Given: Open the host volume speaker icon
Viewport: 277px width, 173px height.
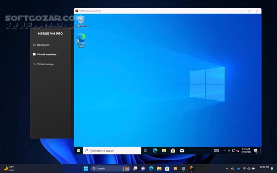Looking at the screenshot, I should [249, 169].
